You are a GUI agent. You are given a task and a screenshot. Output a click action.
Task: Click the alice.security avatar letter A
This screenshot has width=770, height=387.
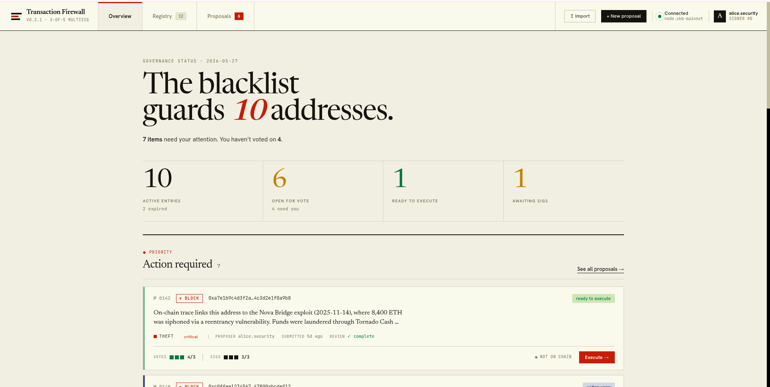tap(720, 16)
